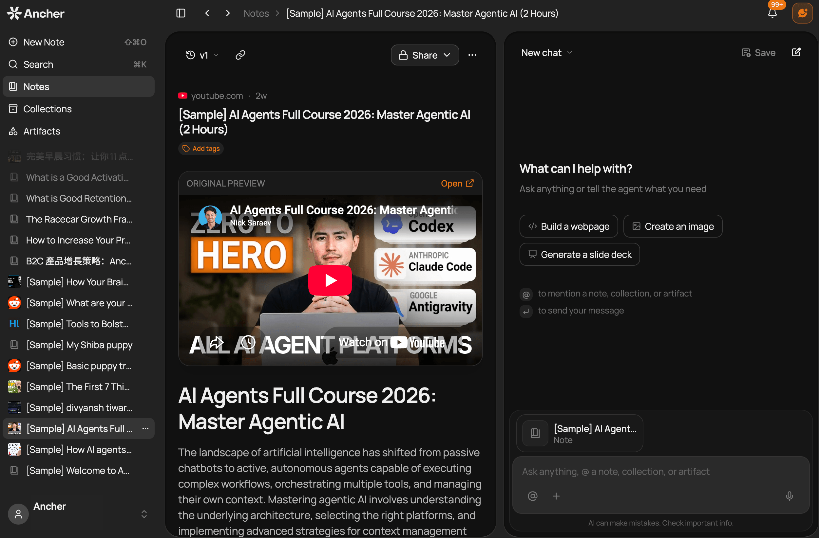This screenshot has width=819, height=538.
Task: Open Artifacts in the sidebar
Action: click(78, 131)
